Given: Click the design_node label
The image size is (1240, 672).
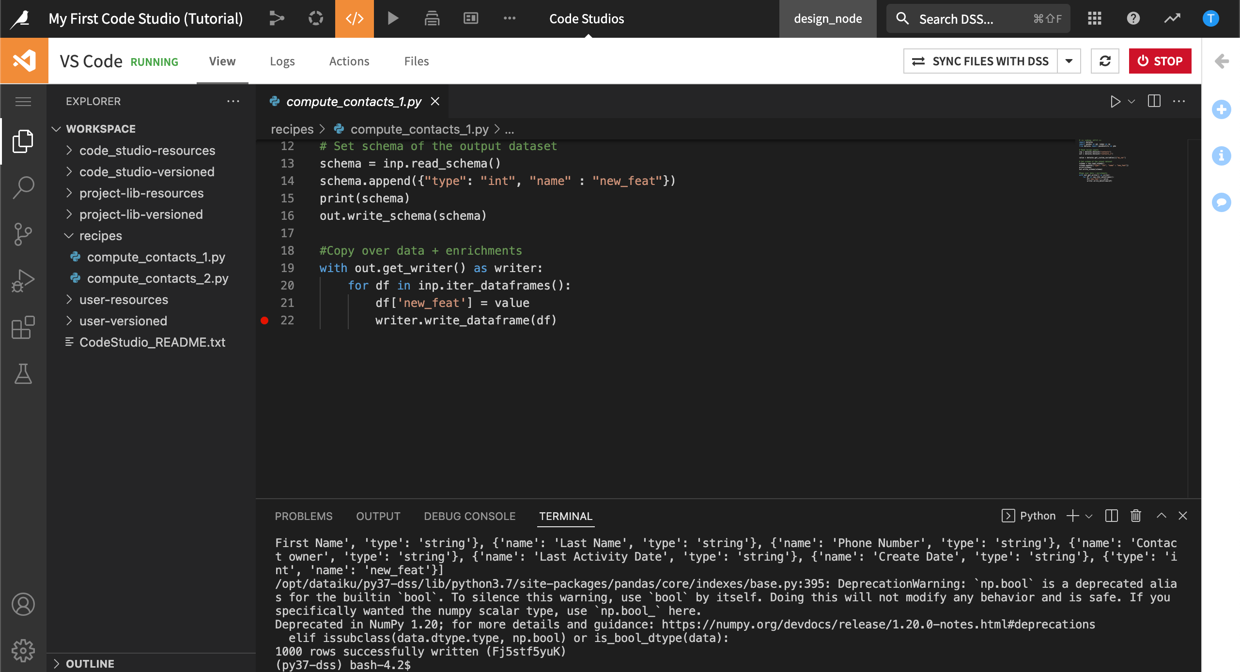Looking at the screenshot, I should click(x=828, y=19).
